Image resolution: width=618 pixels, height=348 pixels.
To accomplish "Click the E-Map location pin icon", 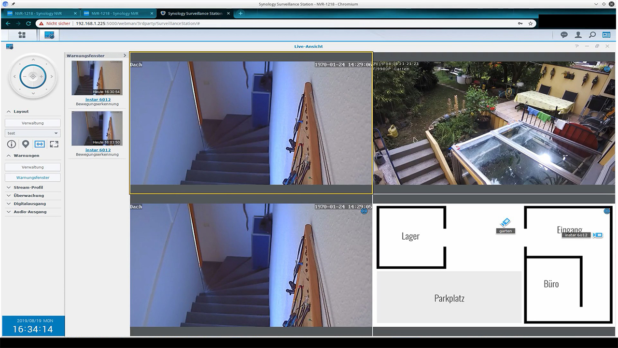I will click(26, 144).
